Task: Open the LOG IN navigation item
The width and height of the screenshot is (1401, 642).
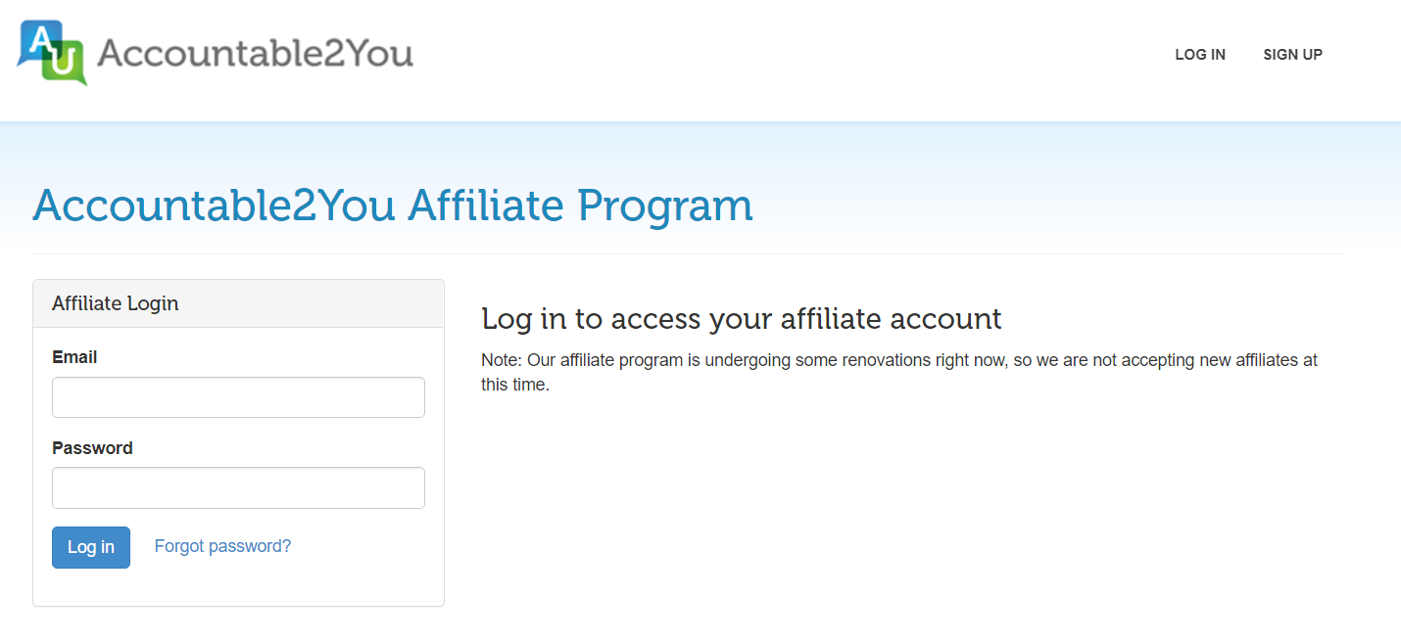Action: pyautogui.click(x=1200, y=55)
